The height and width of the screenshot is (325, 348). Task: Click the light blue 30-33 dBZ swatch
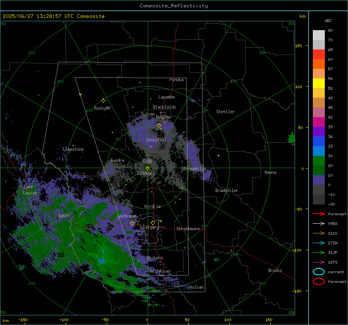point(319,151)
